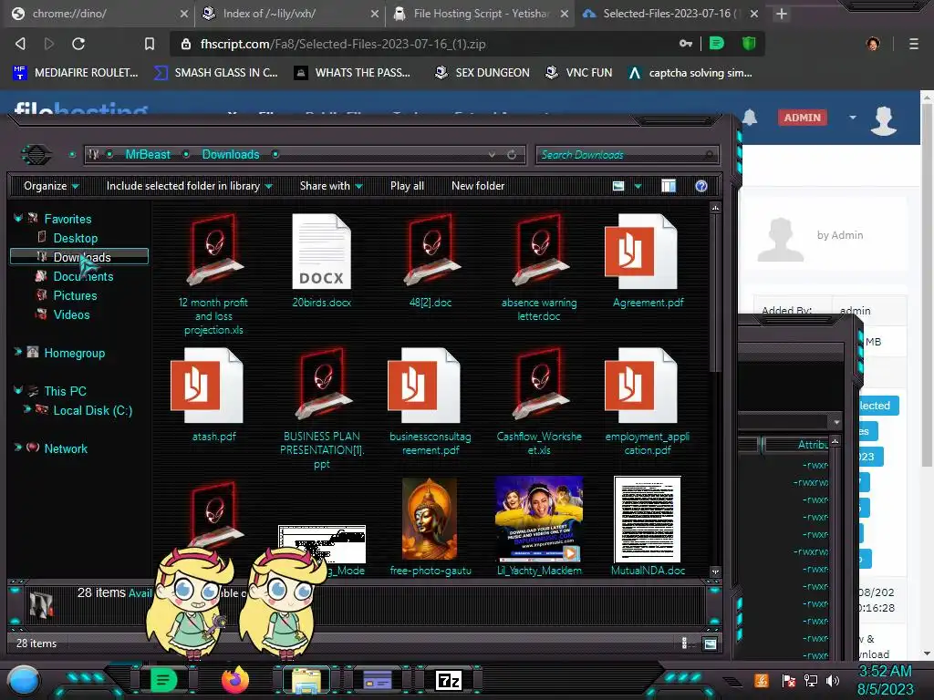Open the green shield extension icon
The height and width of the screenshot is (700, 934).
coord(749,44)
